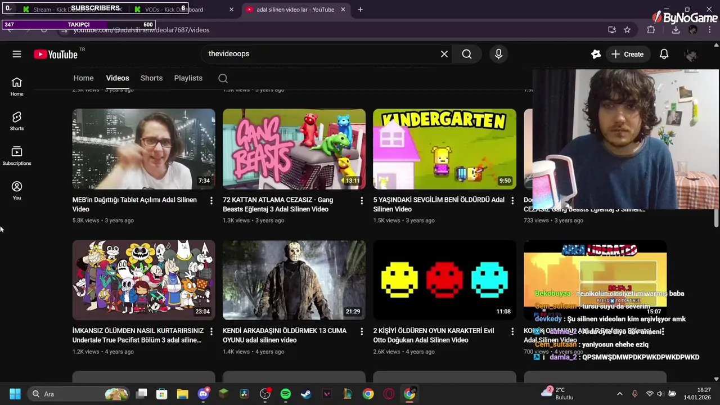Click the browser address bar URL
The height and width of the screenshot is (405, 720).
pyautogui.click(x=141, y=30)
